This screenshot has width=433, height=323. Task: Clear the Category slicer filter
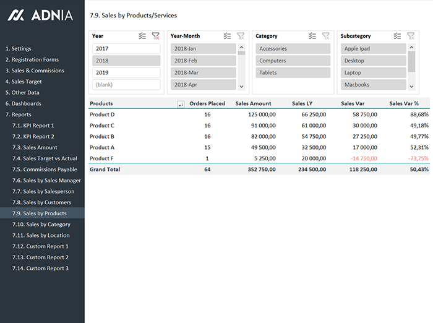pyautogui.click(x=325, y=37)
